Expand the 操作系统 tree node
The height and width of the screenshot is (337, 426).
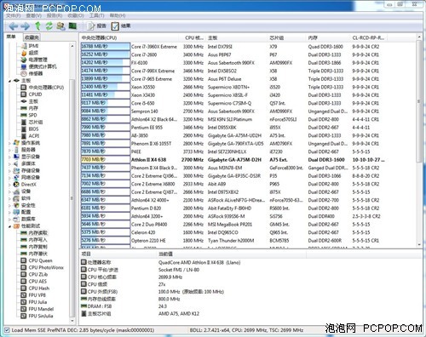(10, 143)
